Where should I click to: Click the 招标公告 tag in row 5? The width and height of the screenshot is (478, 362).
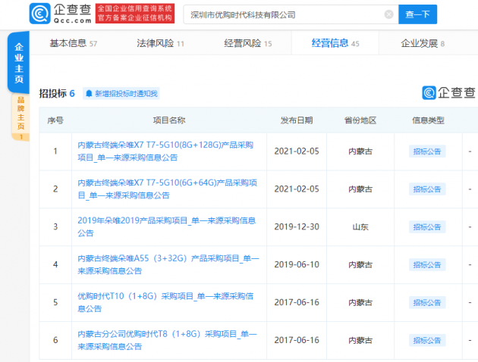(x=427, y=302)
